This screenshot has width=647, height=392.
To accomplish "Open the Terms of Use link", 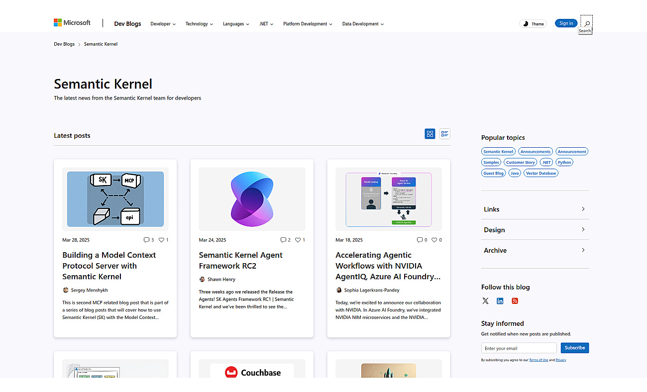I will tap(539, 360).
